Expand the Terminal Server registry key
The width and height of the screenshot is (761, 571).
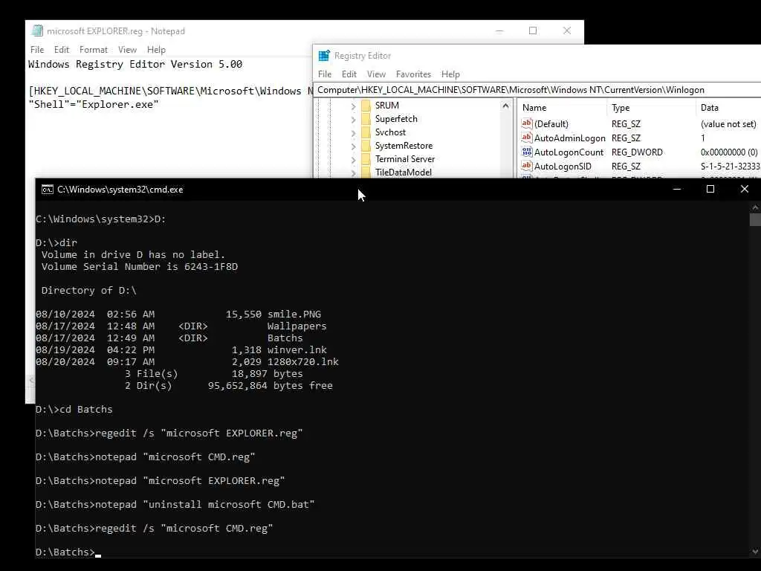[x=353, y=159]
